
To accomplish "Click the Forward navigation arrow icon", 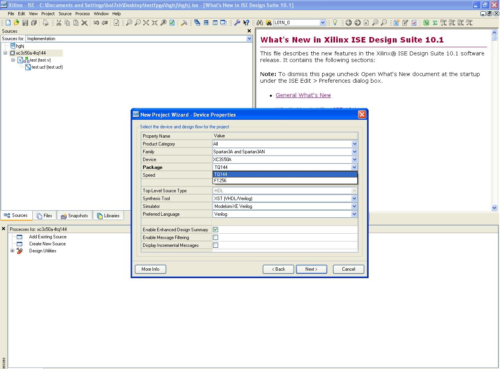I will 357,23.
